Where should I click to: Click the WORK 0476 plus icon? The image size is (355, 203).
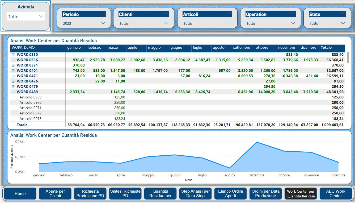(x=13, y=81)
